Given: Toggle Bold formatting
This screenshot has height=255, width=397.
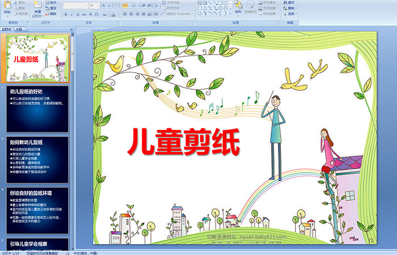Looking at the screenshot, I should click(66, 14).
